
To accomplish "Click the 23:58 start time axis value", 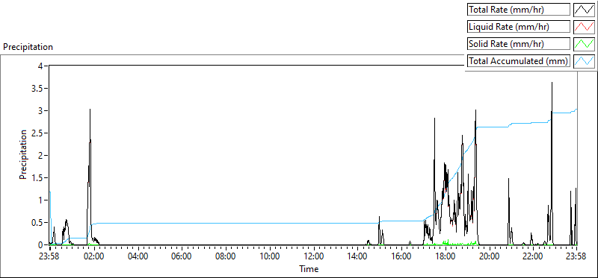I will [50, 256].
